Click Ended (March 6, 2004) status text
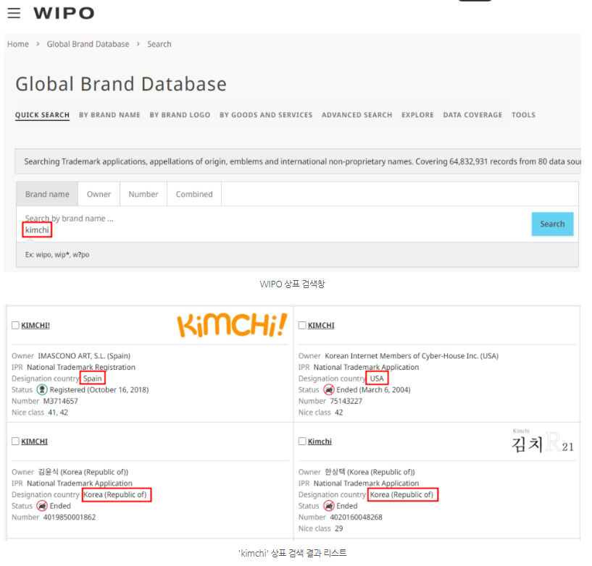 (373, 390)
